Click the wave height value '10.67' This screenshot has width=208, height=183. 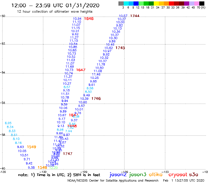click(62, 115)
